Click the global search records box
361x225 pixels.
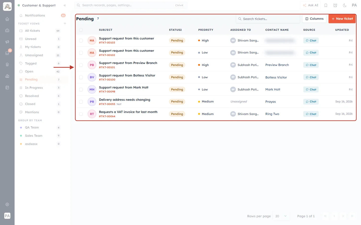coord(131,5)
